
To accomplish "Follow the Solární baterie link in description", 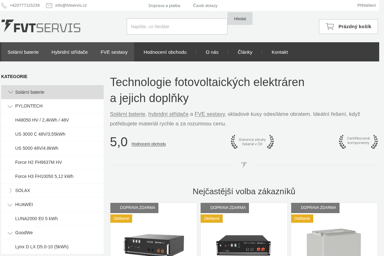I will coord(128,114).
